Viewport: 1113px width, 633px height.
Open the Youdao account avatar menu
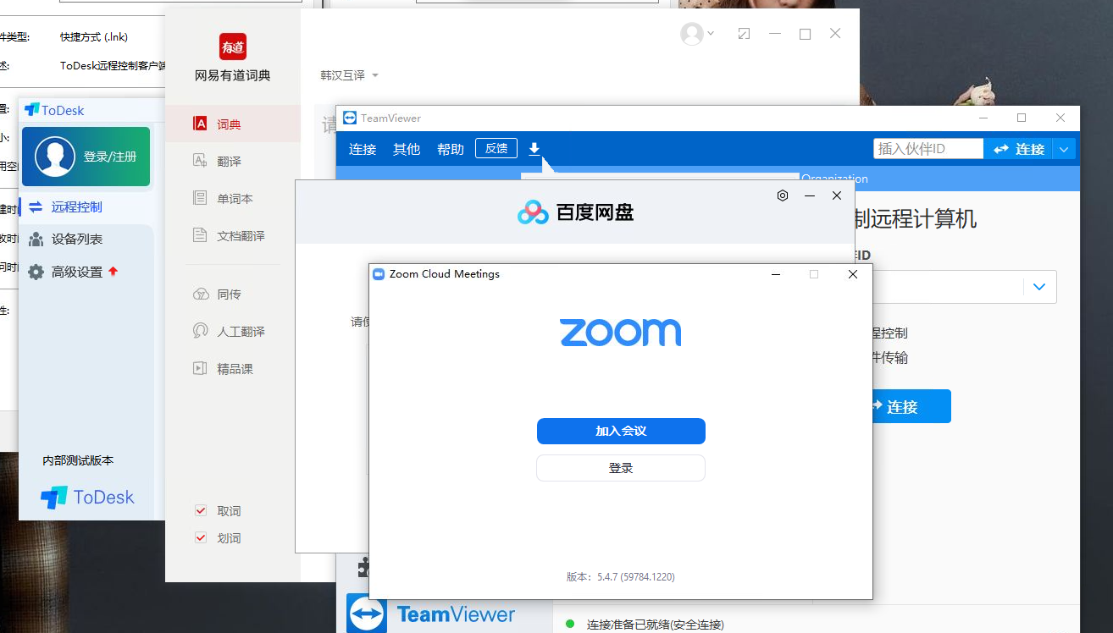pos(697,34)
